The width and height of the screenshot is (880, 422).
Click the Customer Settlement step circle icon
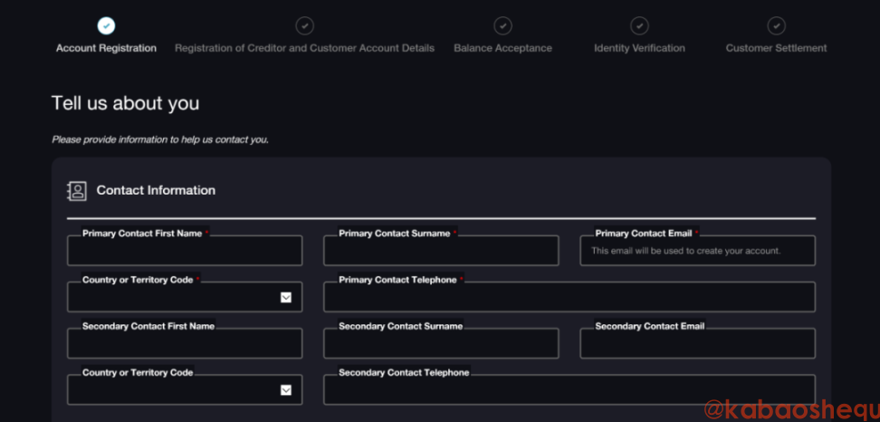[776, 26]
